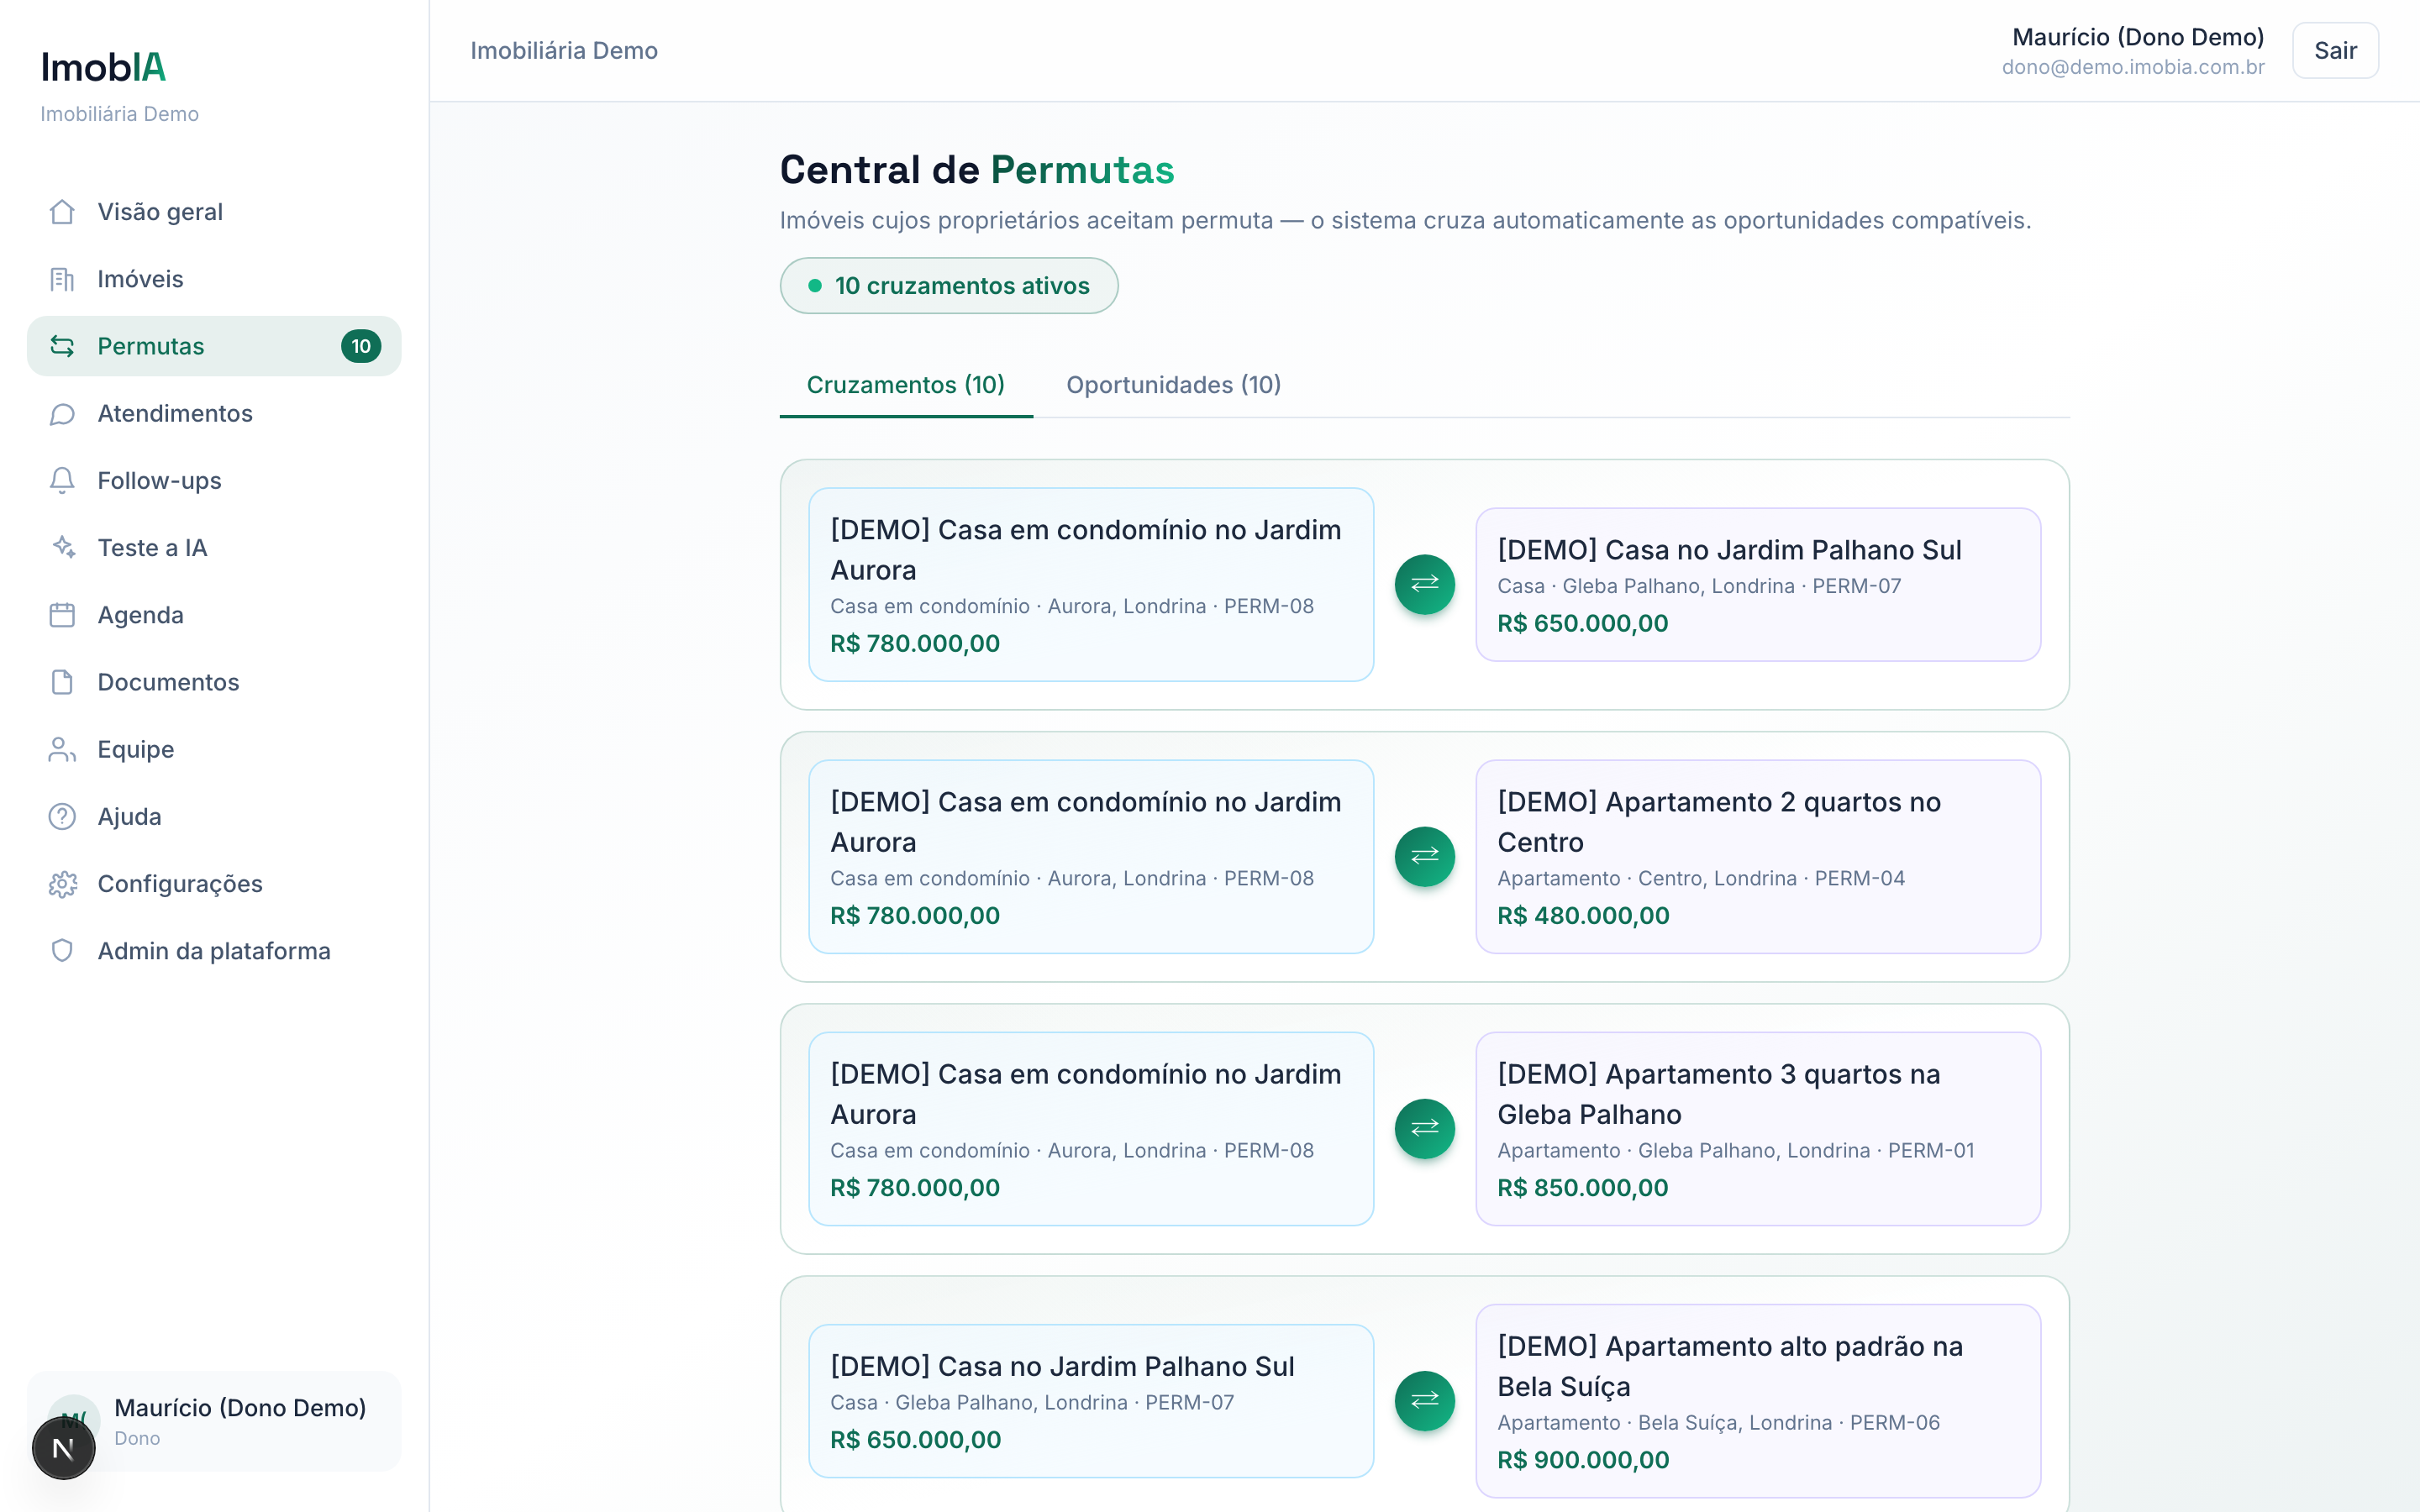Click Apartamento · Centro, Londrina · PERM-04 text
The height and width of the screenshot is (1512, 2420).
click(1701, 878)
